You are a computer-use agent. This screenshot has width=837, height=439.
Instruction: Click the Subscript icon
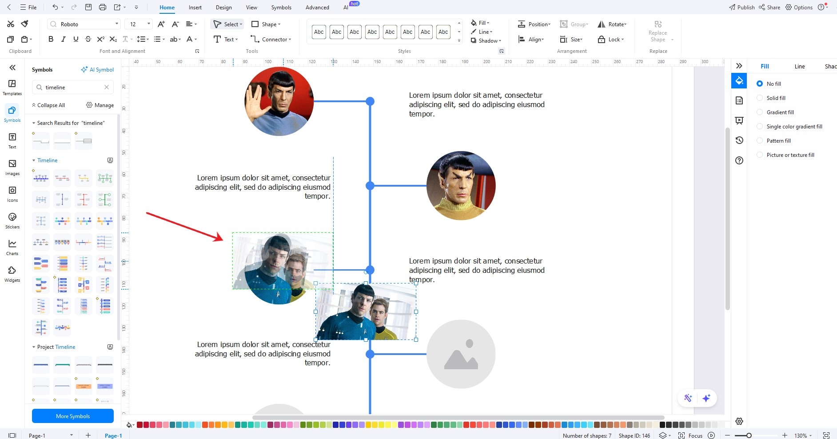[113, 39]
